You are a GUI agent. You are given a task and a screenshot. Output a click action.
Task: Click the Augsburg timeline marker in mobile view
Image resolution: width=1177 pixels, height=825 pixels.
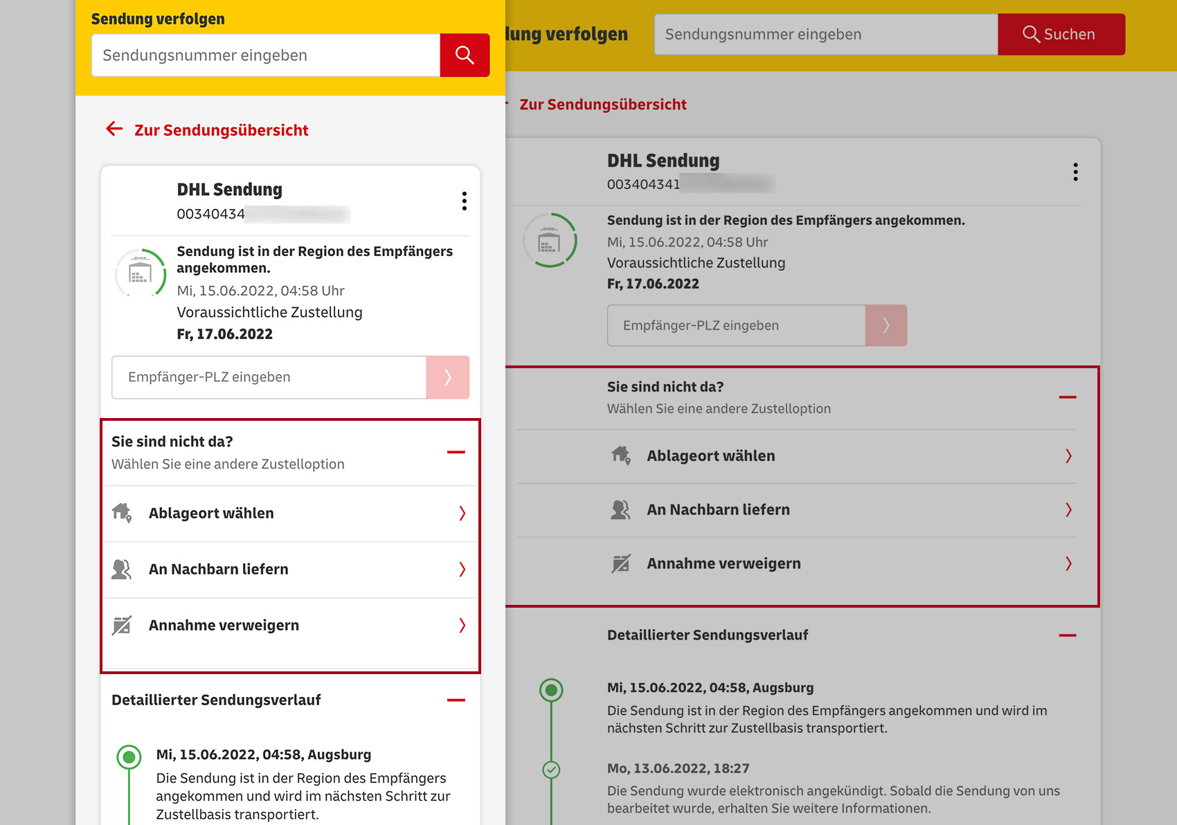pyautogui.click(x=129, y=758)
